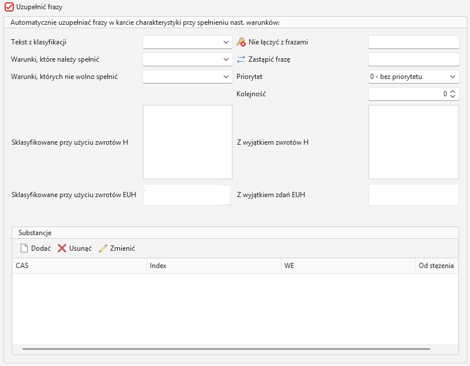Open the Priorytet dropdown
Image resolution: width=470 pixels, height=366 pixels.
coord(413,77)
